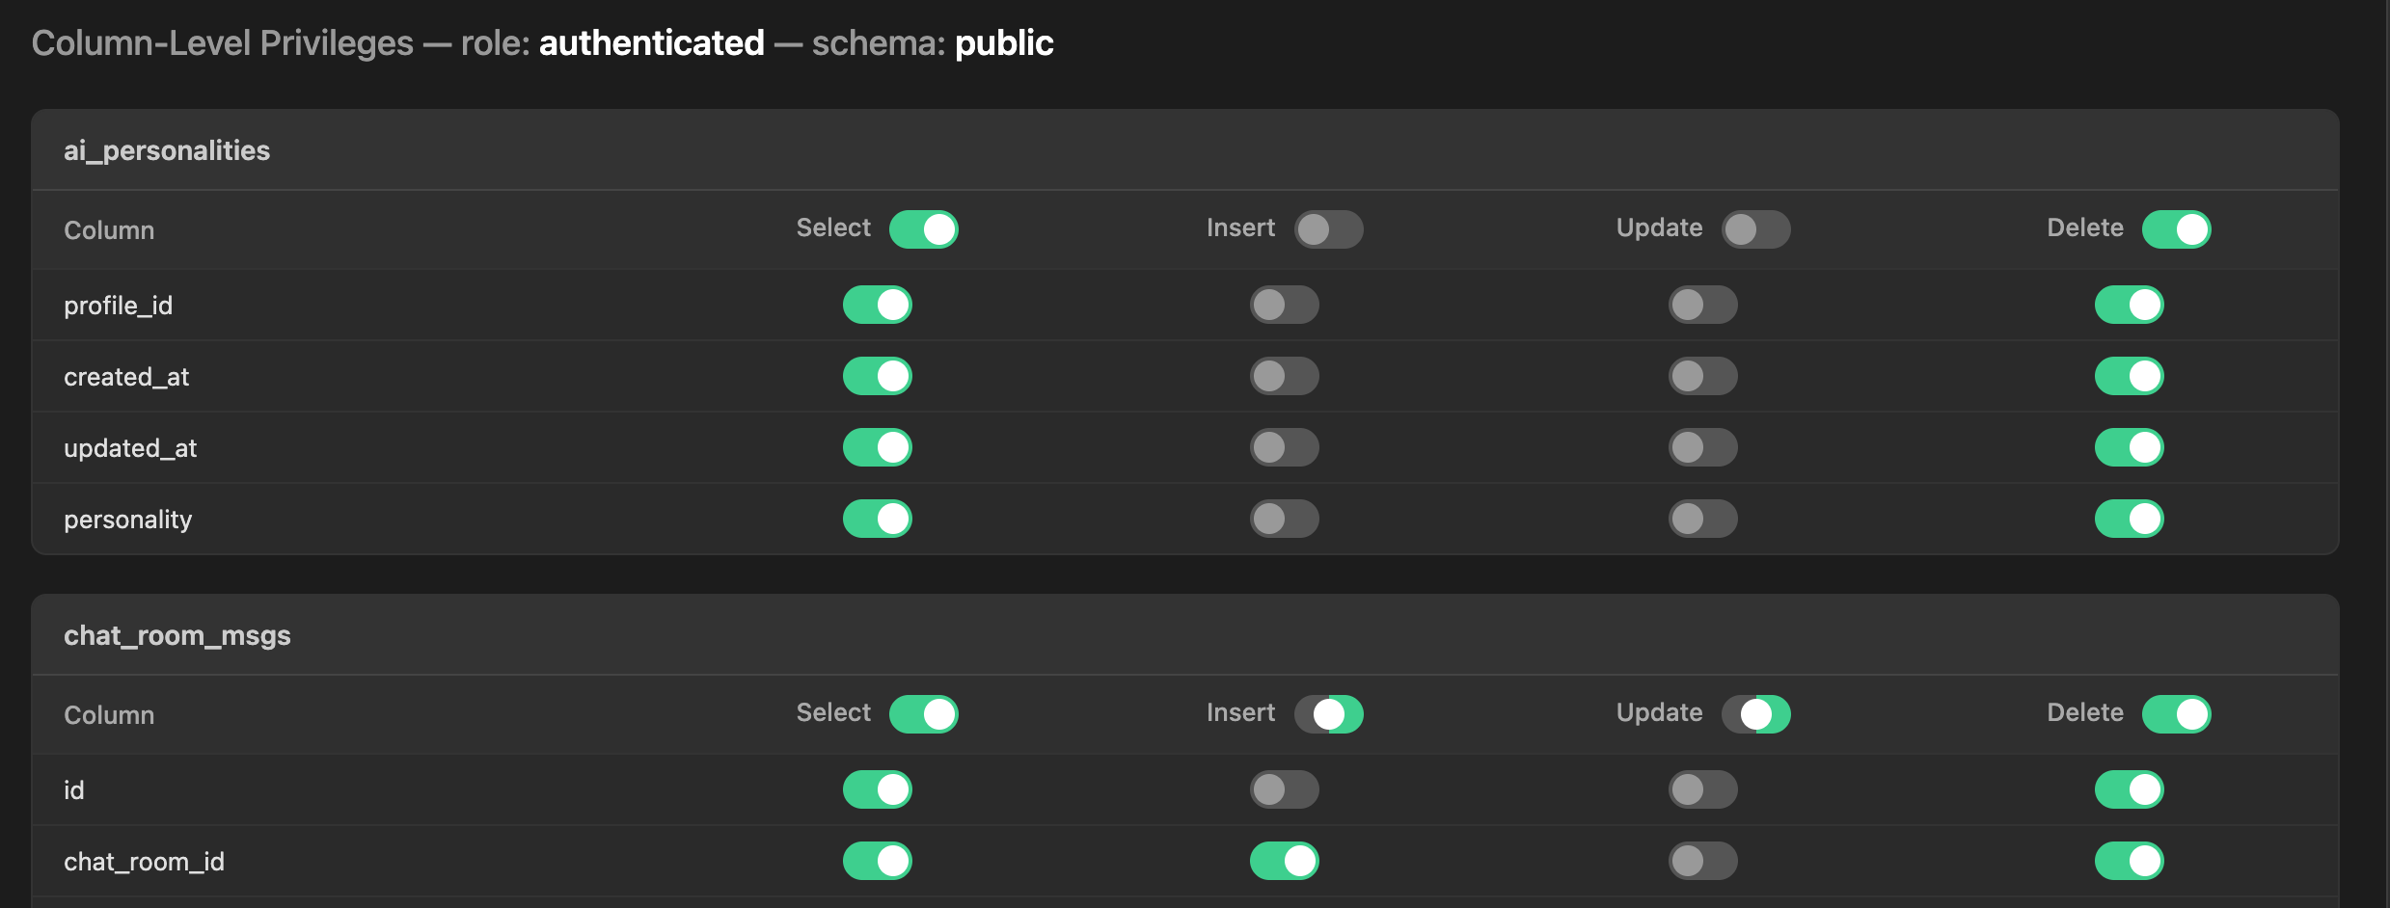2390x908 pixels.
Task: Disable Update header toggle in chat_room_msgs
Action: [1756, 713]
